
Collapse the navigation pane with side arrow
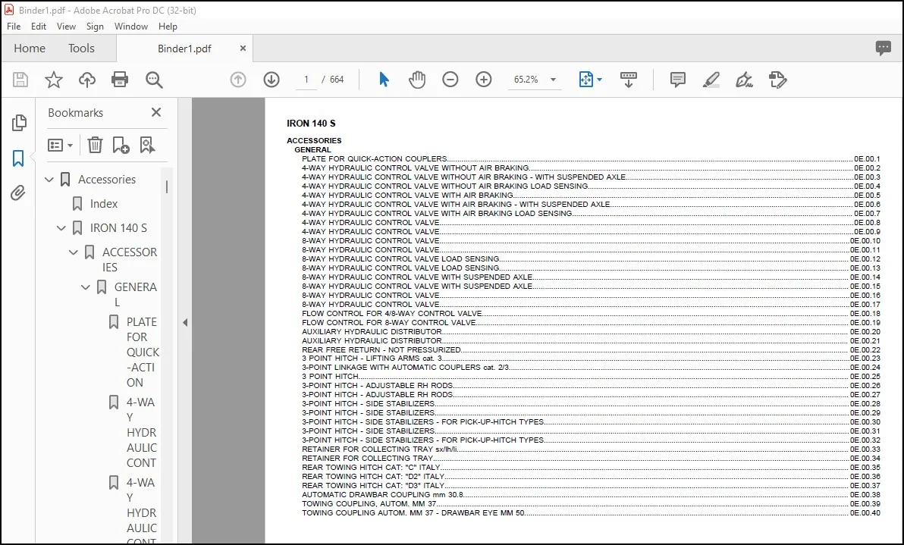tap(185, 323)
